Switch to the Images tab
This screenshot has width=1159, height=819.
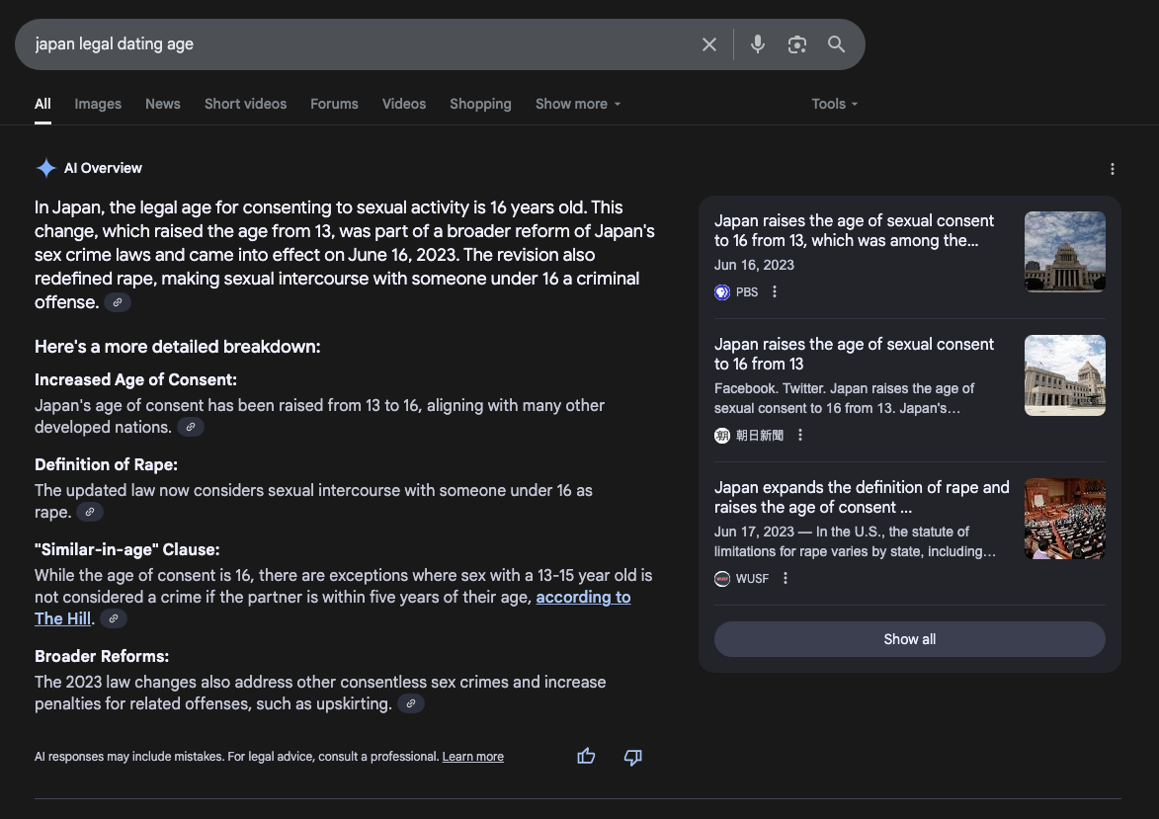(98, 104)
